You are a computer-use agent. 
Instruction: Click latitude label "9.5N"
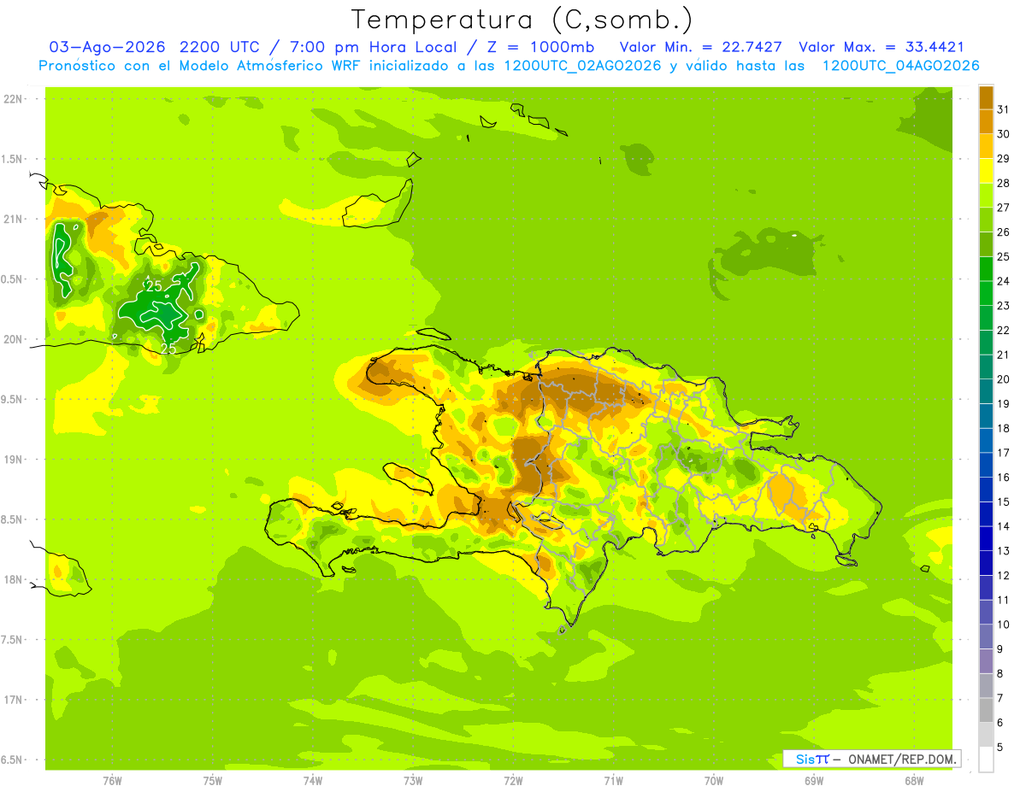click(13, 400)
